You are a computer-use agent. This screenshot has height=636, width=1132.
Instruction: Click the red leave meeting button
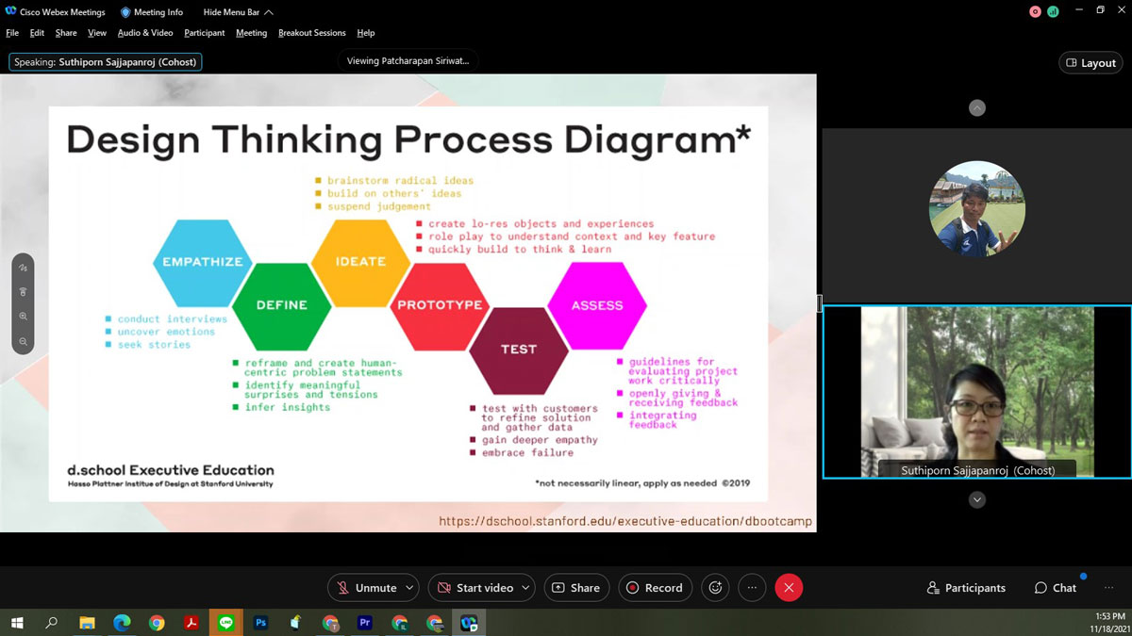pyautogui.click(x=789, y=588)
